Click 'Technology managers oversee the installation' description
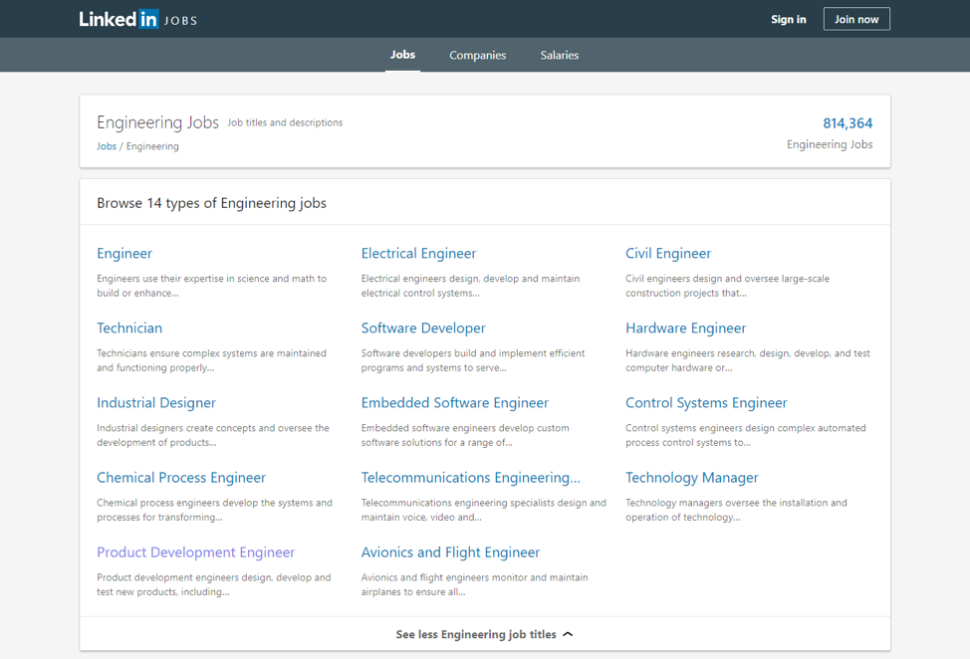 (x=736, y=510)
